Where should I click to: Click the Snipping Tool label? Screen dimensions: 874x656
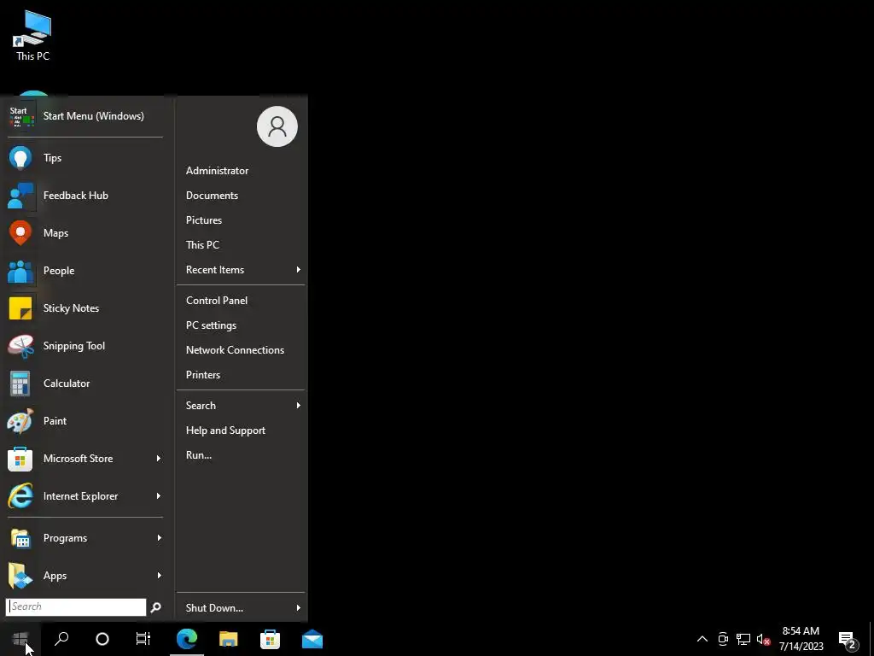coord(74,346)
